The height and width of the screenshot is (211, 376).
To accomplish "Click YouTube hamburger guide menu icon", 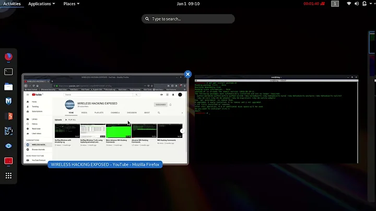I will pos(28,95).
